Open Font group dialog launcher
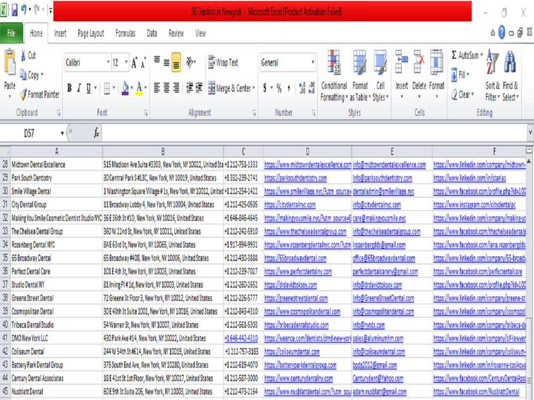Viewport: 534px width, 400px height. pyautogui.click(x=146, y=113)
